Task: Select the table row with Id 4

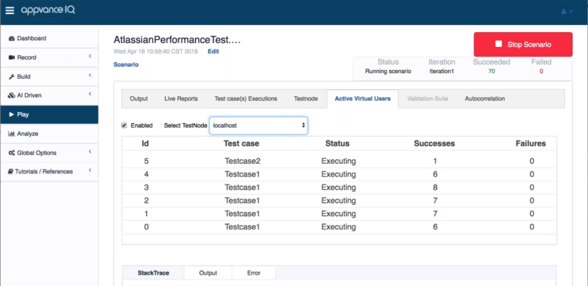Action: click(x=339, y=174)
